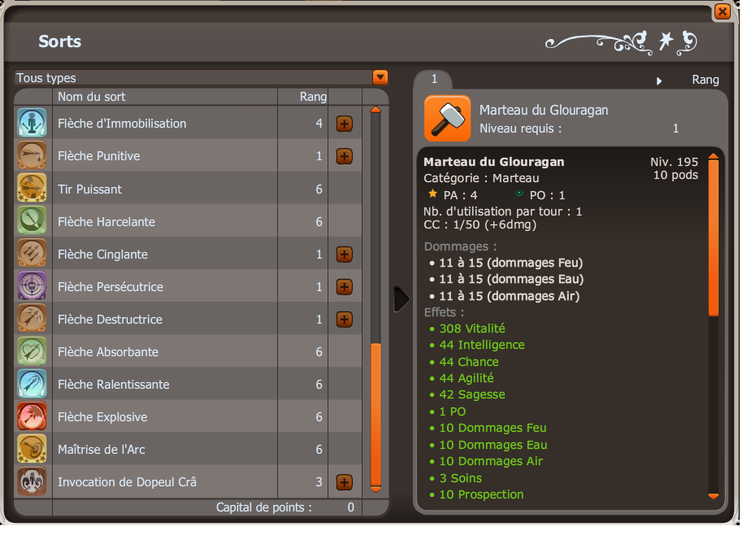
Task: Close the Sorts window
Action: point(723,11)
